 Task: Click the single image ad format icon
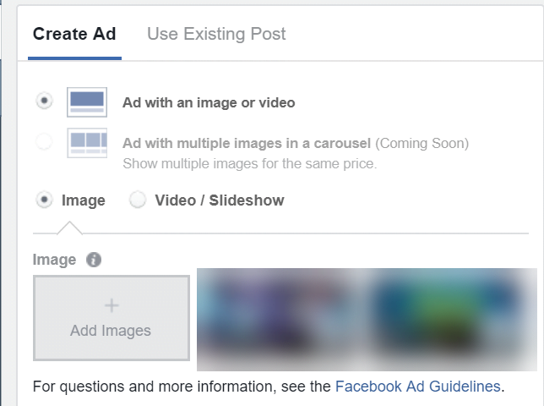point(87,102)
